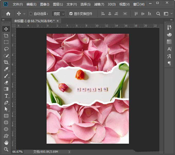This screenshot has height=155, width=175.
Task: Click the Photoshop Ps logo icon
Action: (6, 4)
